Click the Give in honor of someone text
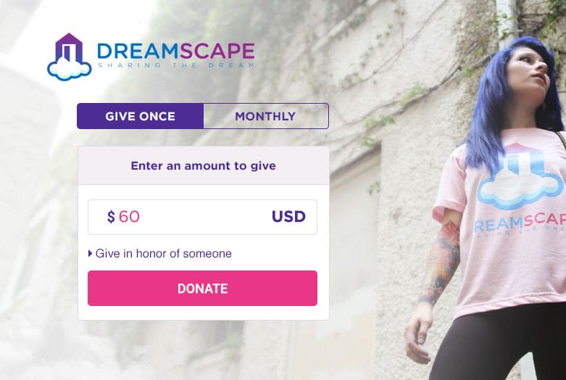 (x=164, y=253)
